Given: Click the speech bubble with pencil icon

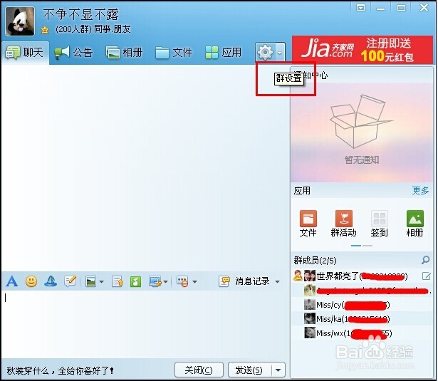Looking at the screenshot, I should (x=70, y=281).
